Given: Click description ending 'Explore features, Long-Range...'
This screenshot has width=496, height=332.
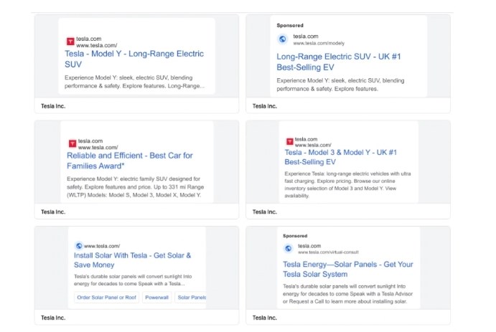Looking at the screenshot, I should [134, 82].
